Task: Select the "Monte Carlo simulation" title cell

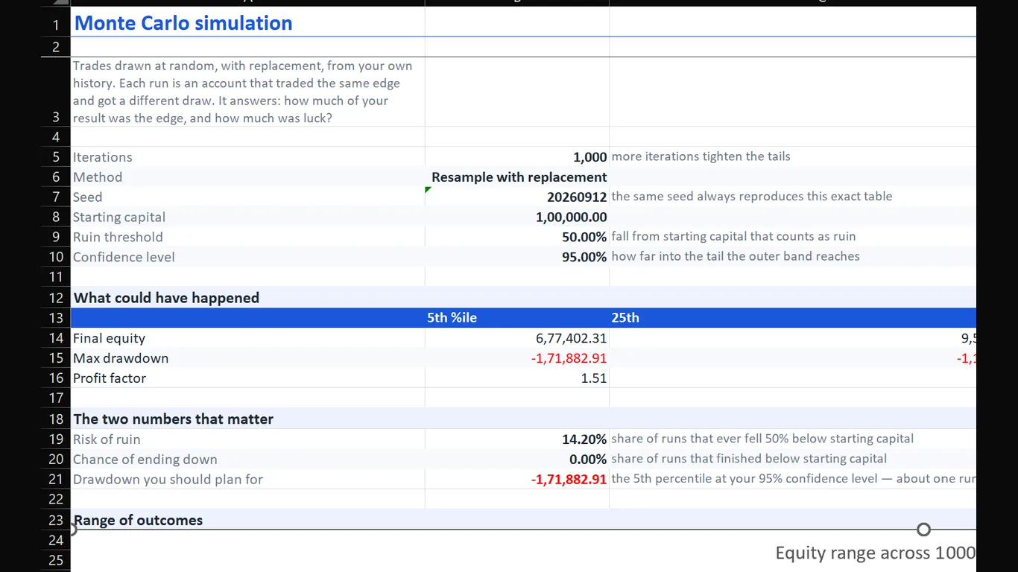Action: pos(247,23)
